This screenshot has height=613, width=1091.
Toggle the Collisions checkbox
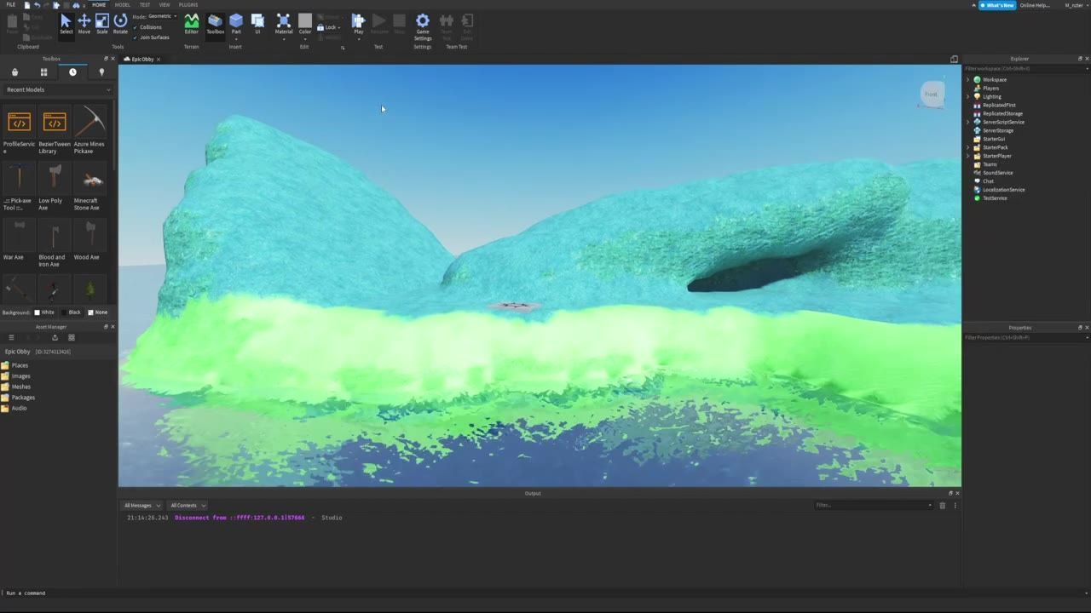[136, 27]
